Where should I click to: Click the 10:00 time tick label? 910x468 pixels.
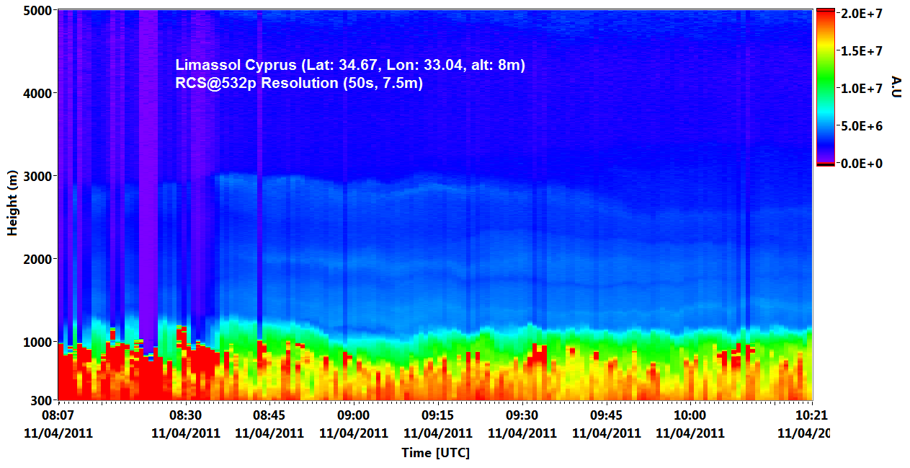[x=690, y=415]
